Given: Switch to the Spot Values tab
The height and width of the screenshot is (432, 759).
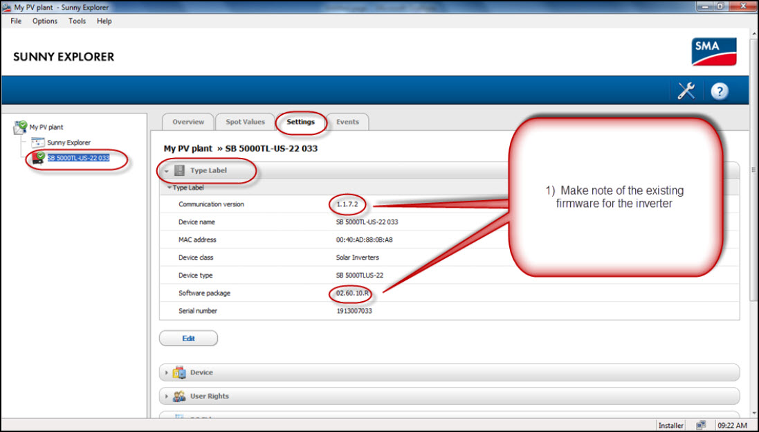Looking at the screenshot, I should [246, 122].
